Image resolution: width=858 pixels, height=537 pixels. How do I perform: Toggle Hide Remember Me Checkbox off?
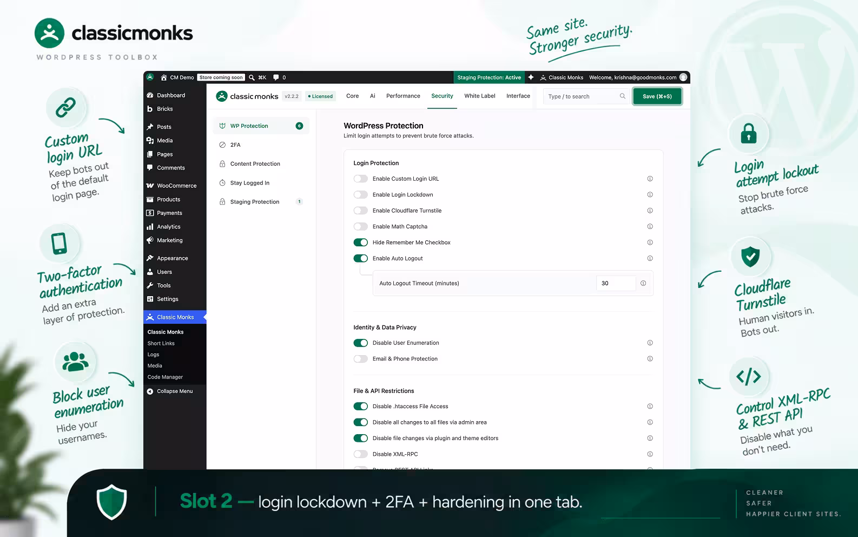[361, 243]
